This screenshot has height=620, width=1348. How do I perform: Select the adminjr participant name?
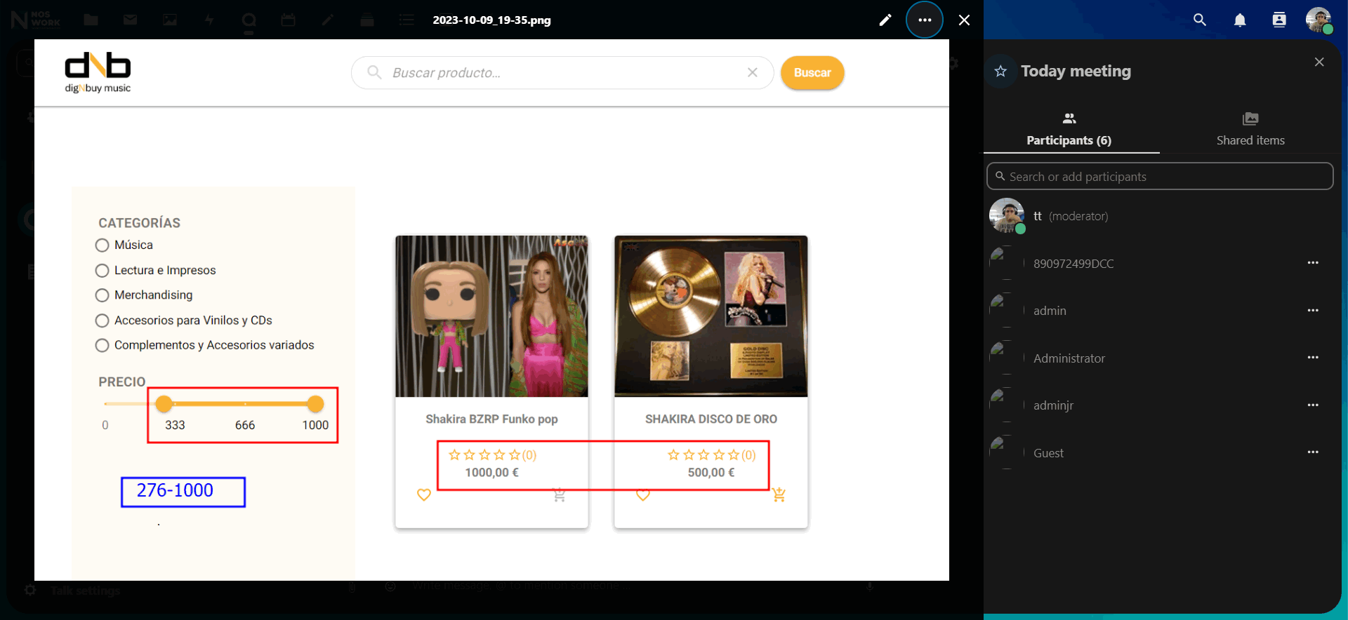pos(1053,405)
